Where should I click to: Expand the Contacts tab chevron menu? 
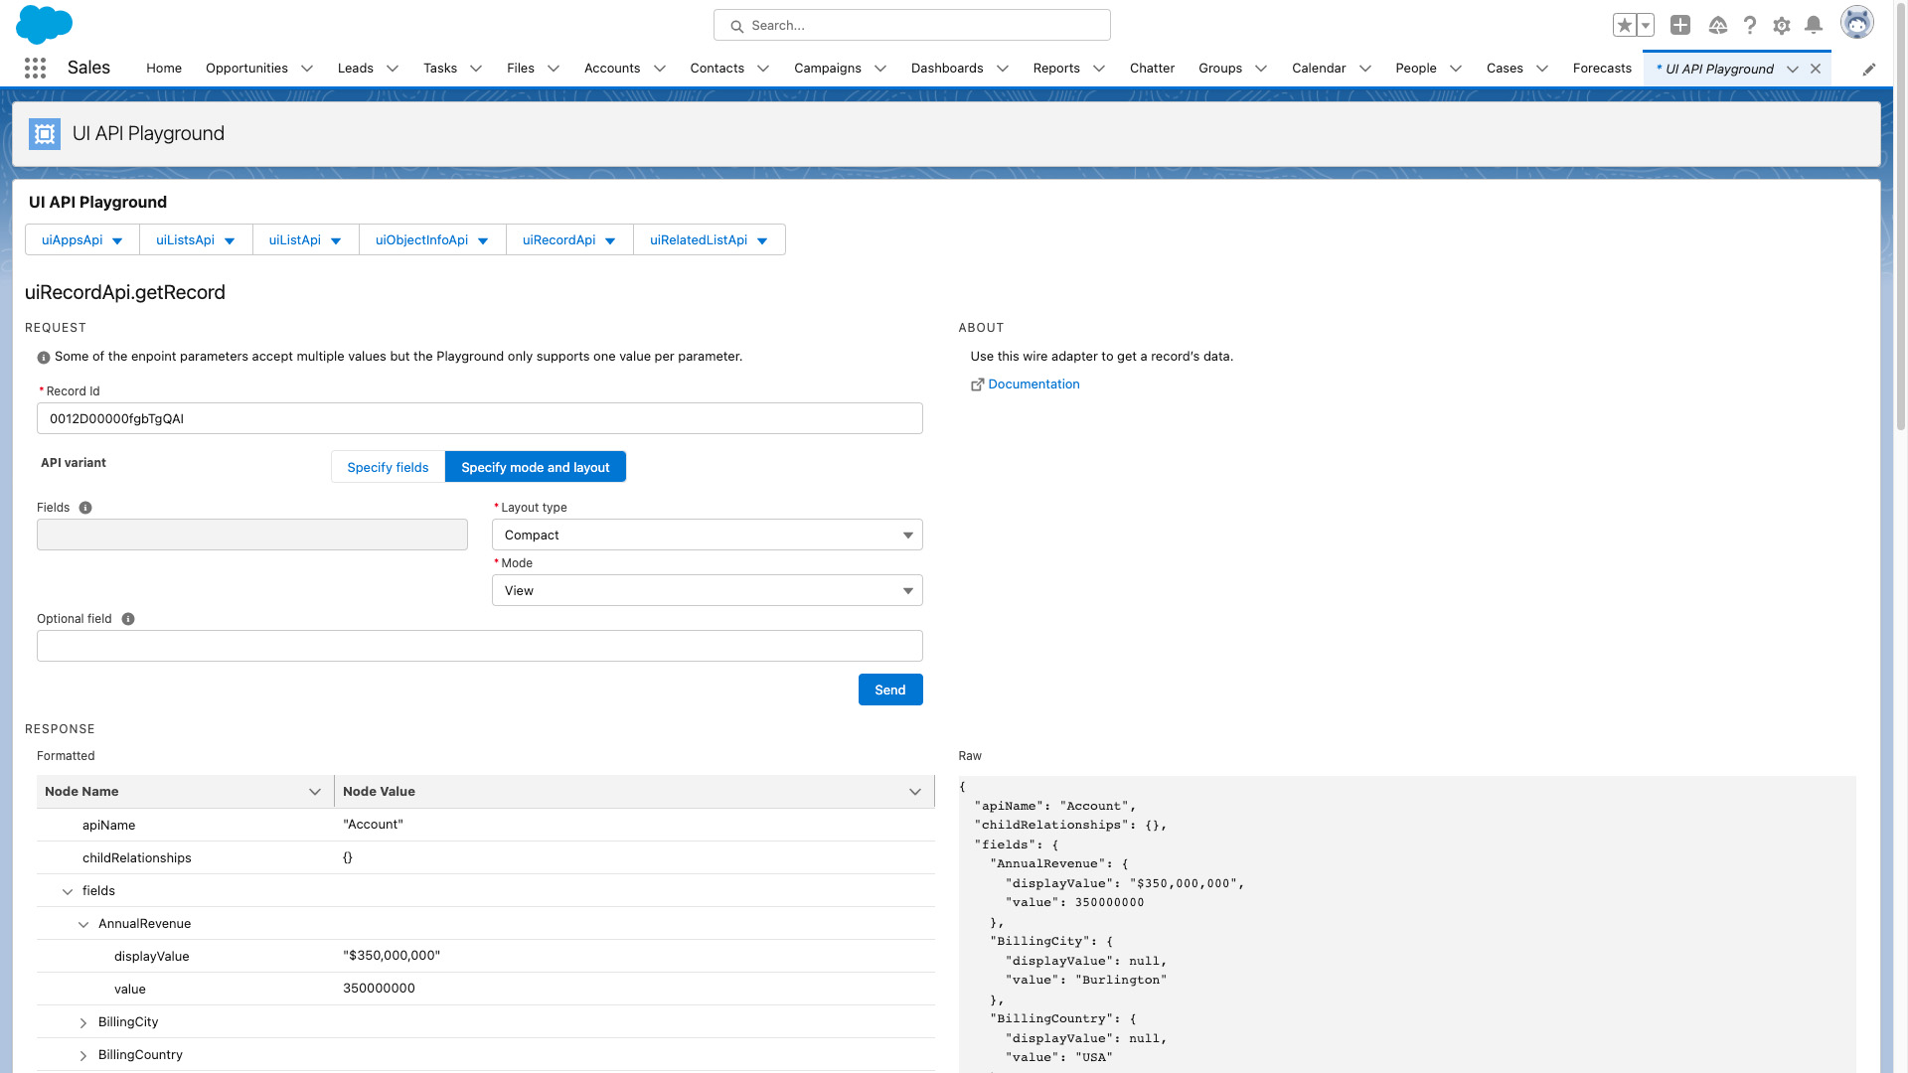click(x=763, y=69)
